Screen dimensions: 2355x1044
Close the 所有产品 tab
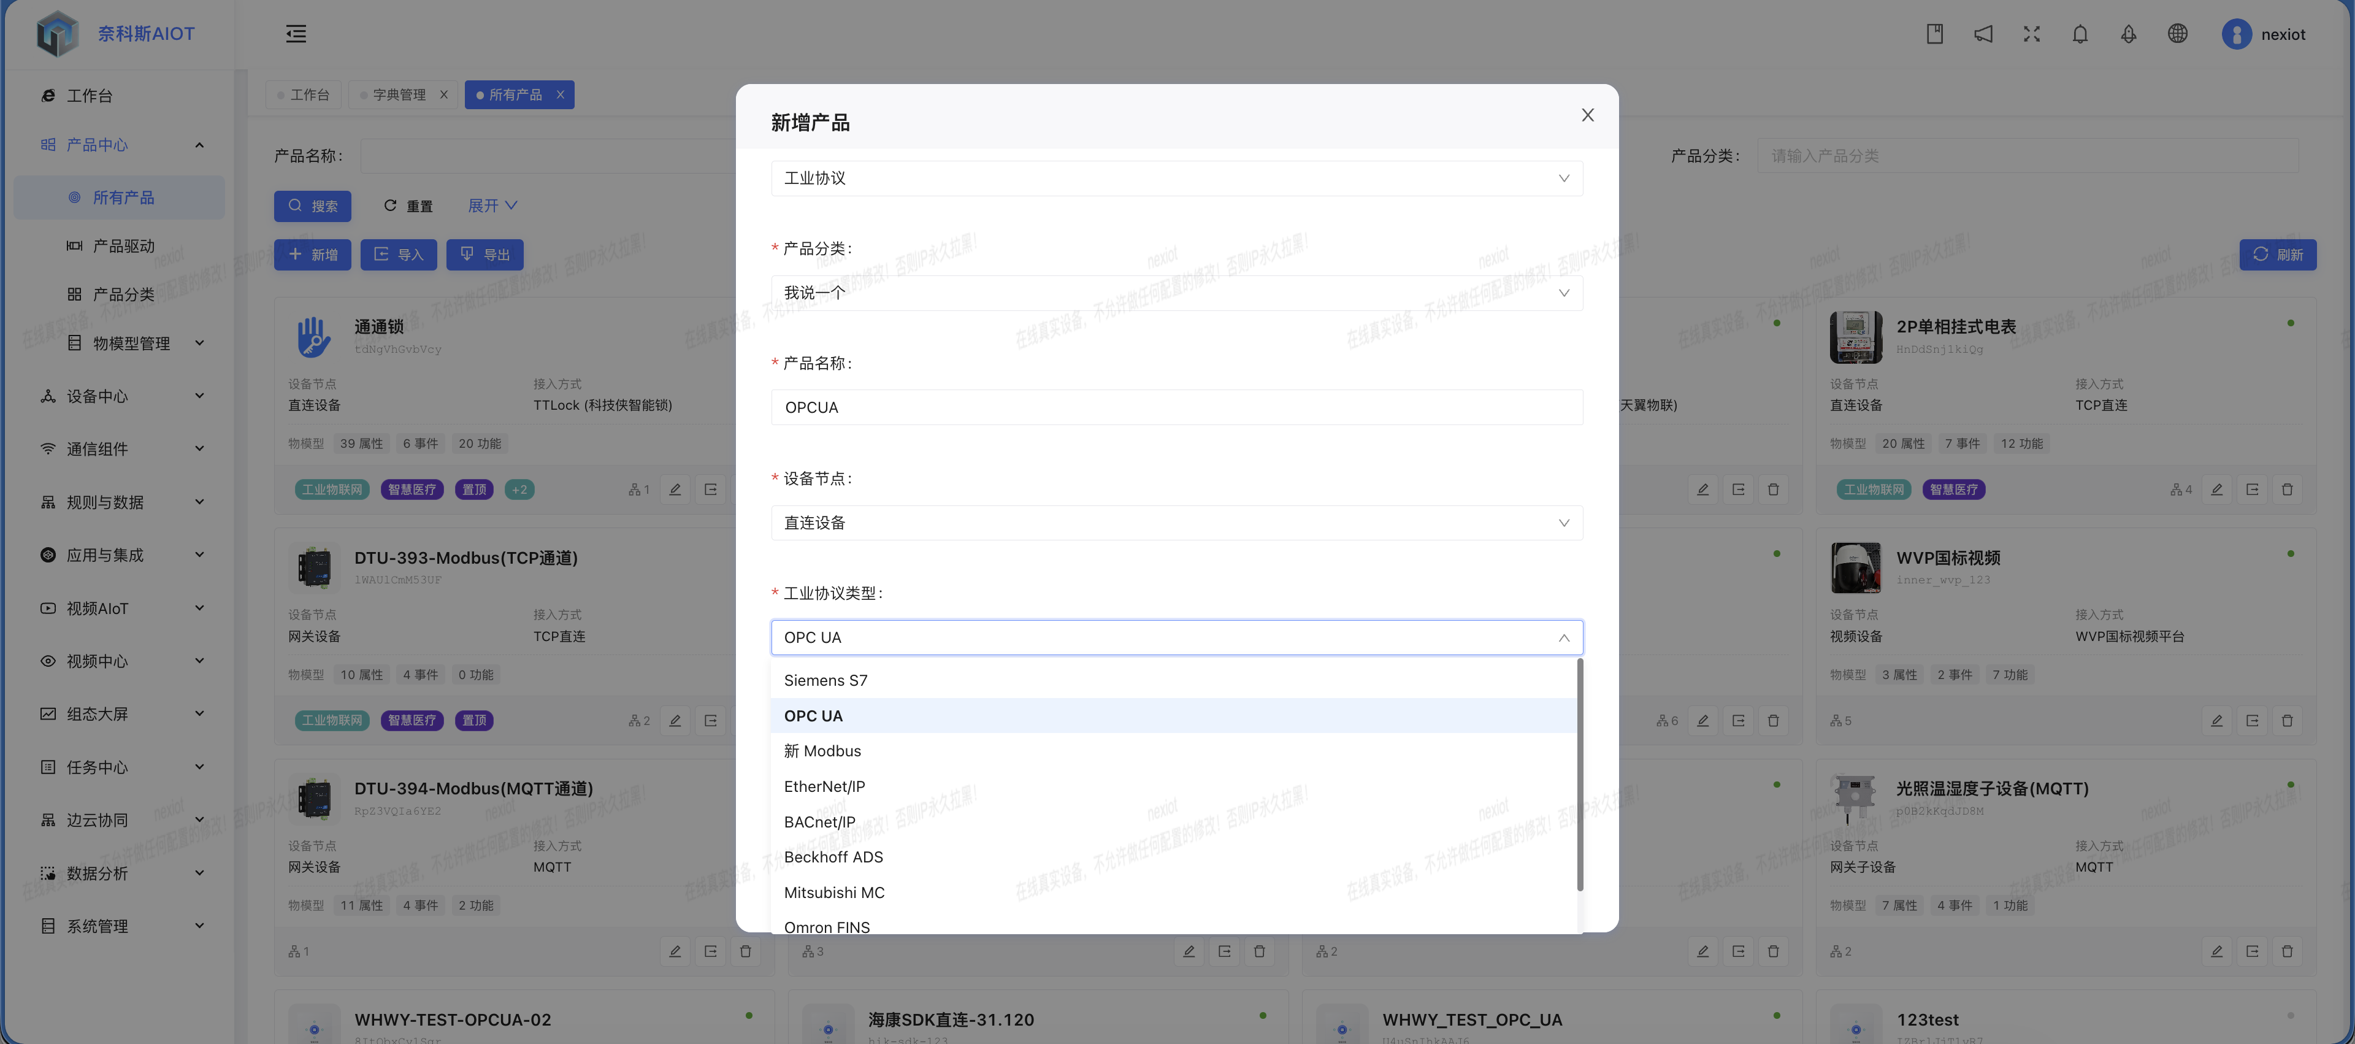(559, 95)
